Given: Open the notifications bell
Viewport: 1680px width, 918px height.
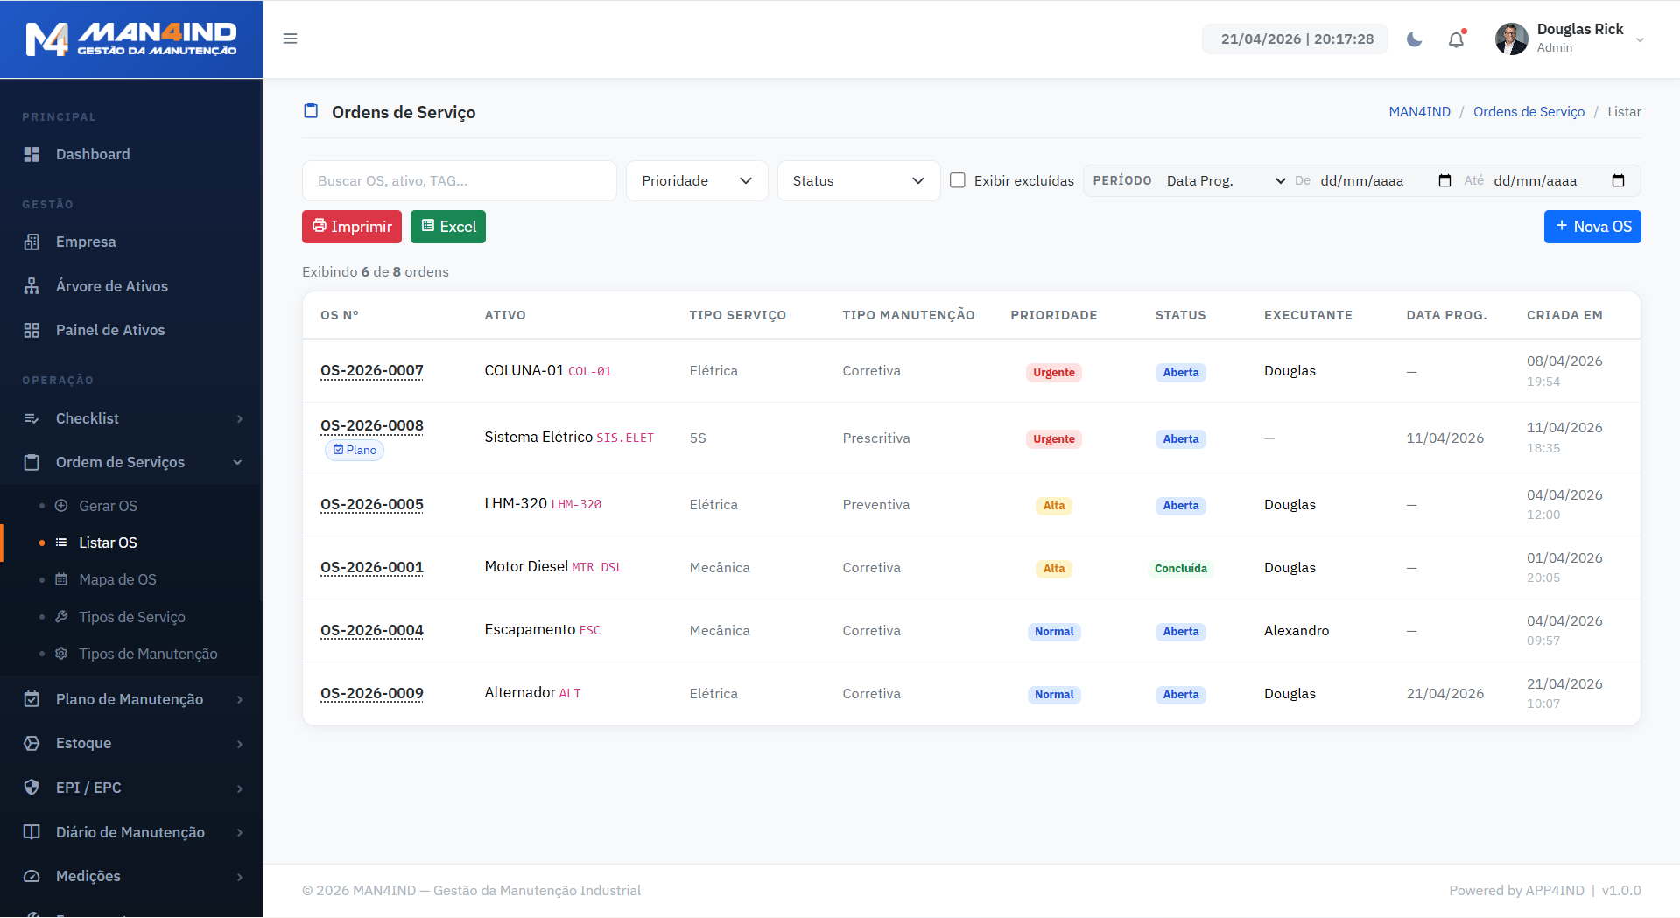Looking at the screenshot, I should (x=1456, y=39).
